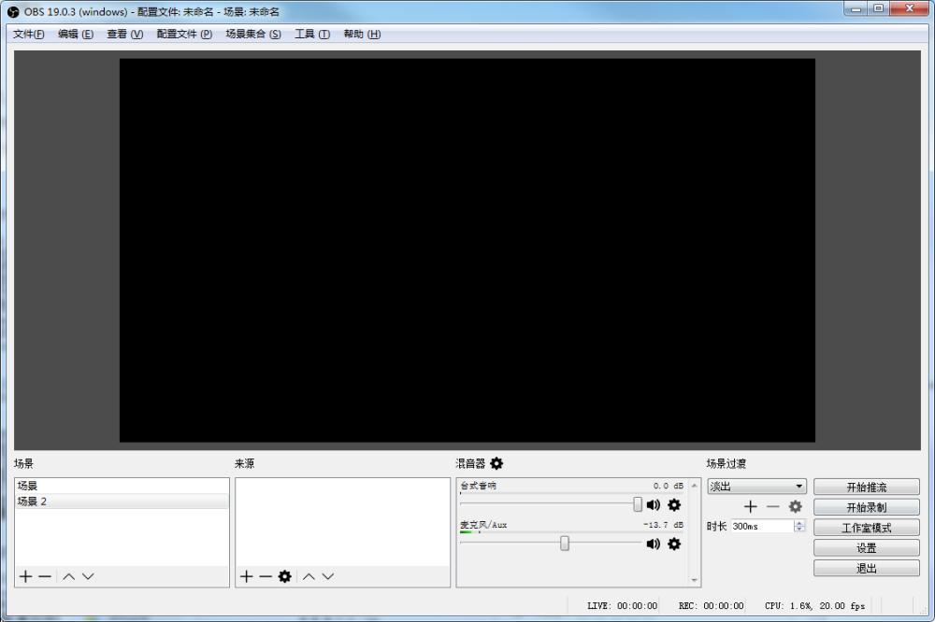Click mixer scrollbar up arrow

[694, 486]
